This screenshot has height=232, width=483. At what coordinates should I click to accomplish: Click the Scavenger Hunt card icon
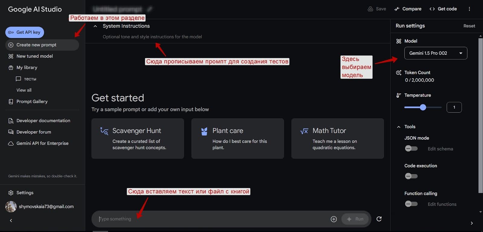[x=104, y=131]
